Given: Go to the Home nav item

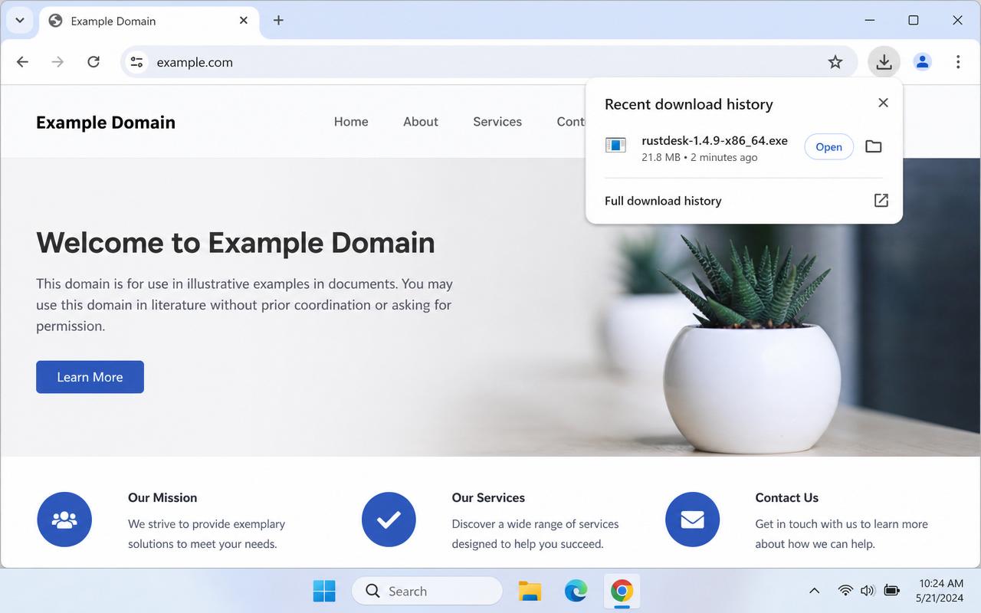Looking at the screenshot, I should 351,122.
